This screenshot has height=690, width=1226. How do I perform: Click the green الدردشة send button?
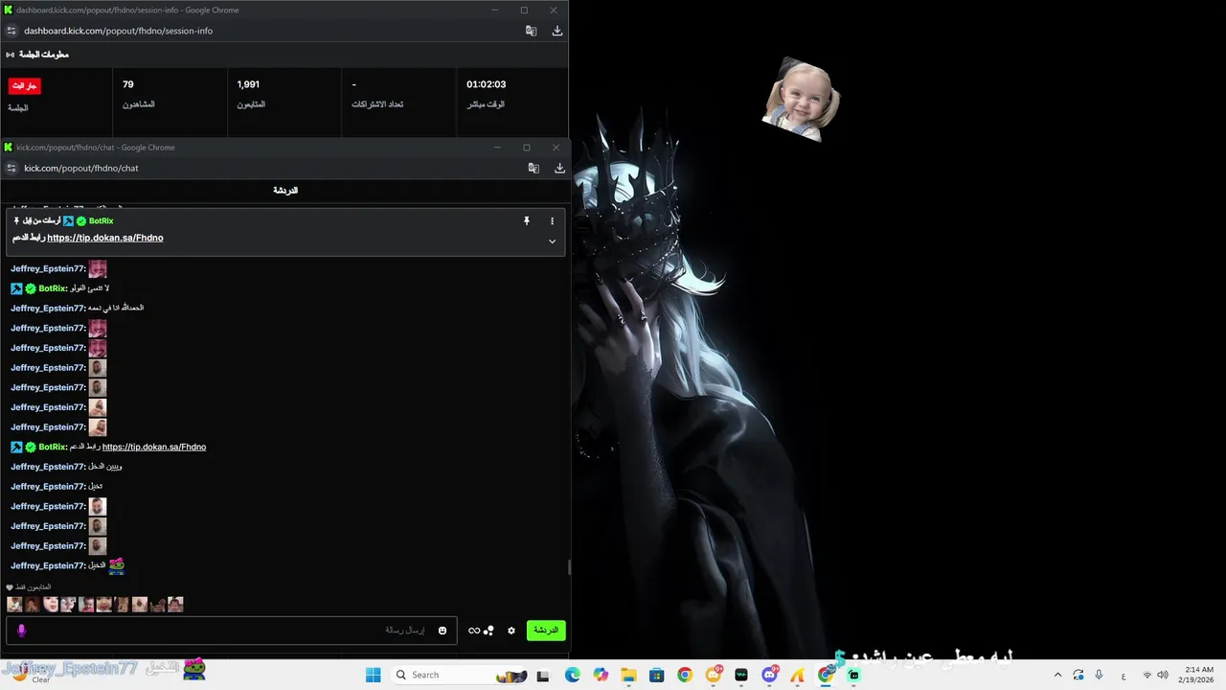coord(546,631)
